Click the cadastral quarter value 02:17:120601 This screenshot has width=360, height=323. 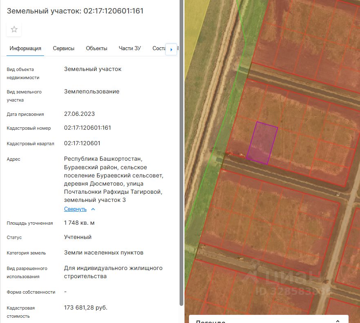click(82, 143)
